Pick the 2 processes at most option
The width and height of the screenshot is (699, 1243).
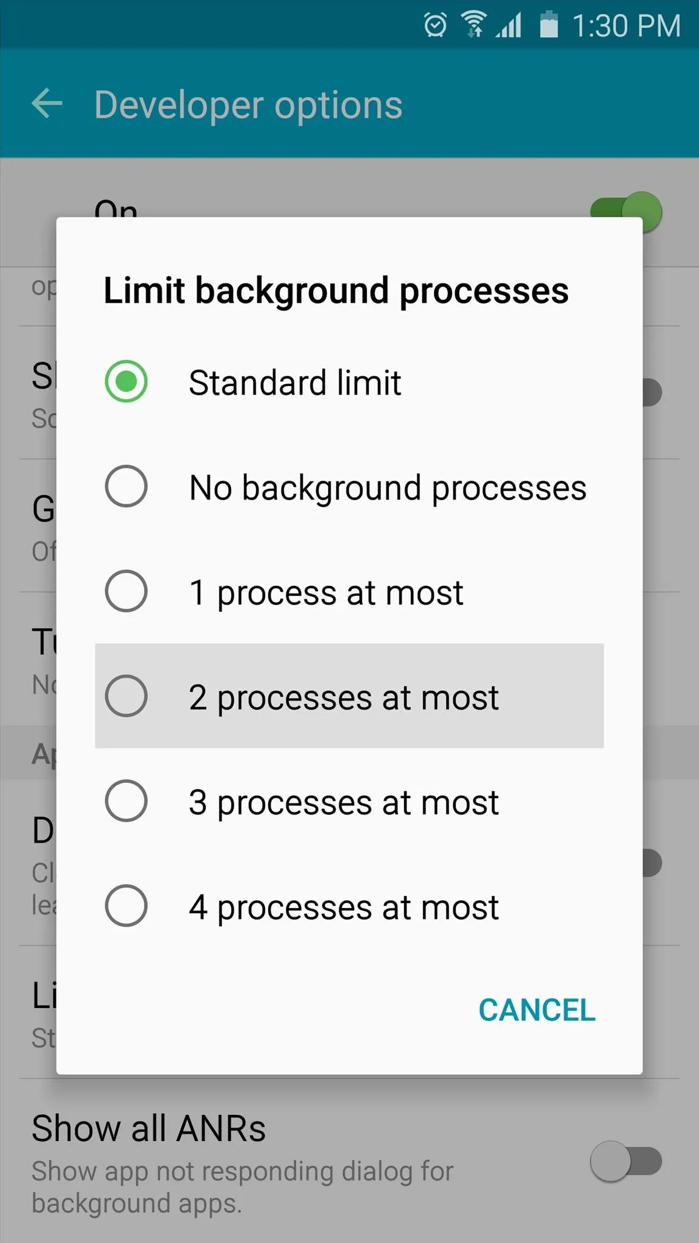pos(126,696)
